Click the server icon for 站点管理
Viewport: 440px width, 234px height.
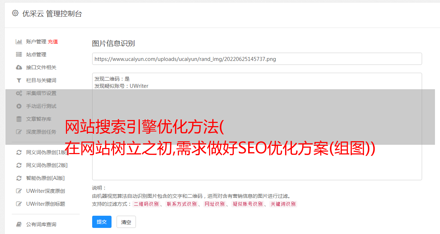[19, 54]
